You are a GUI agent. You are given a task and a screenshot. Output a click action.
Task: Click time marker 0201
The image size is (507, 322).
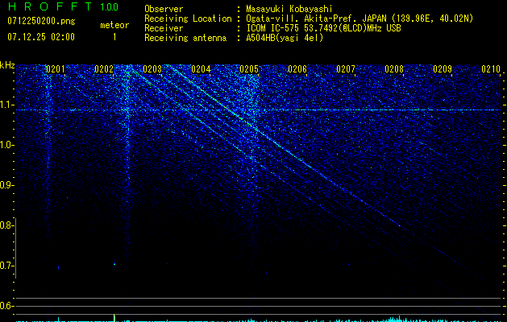55,69
